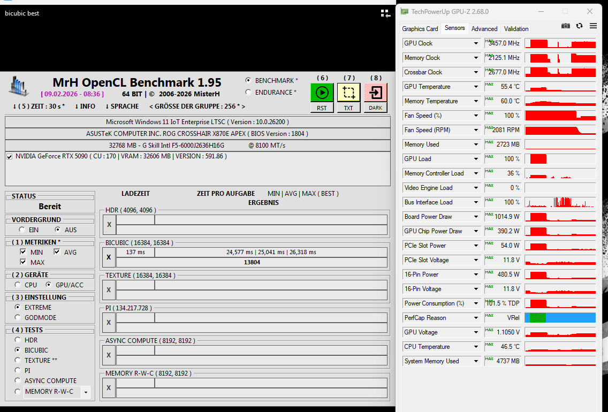Toggle the MIN metric checkbox
608x412 pixels.
click(x=23, y=252)
